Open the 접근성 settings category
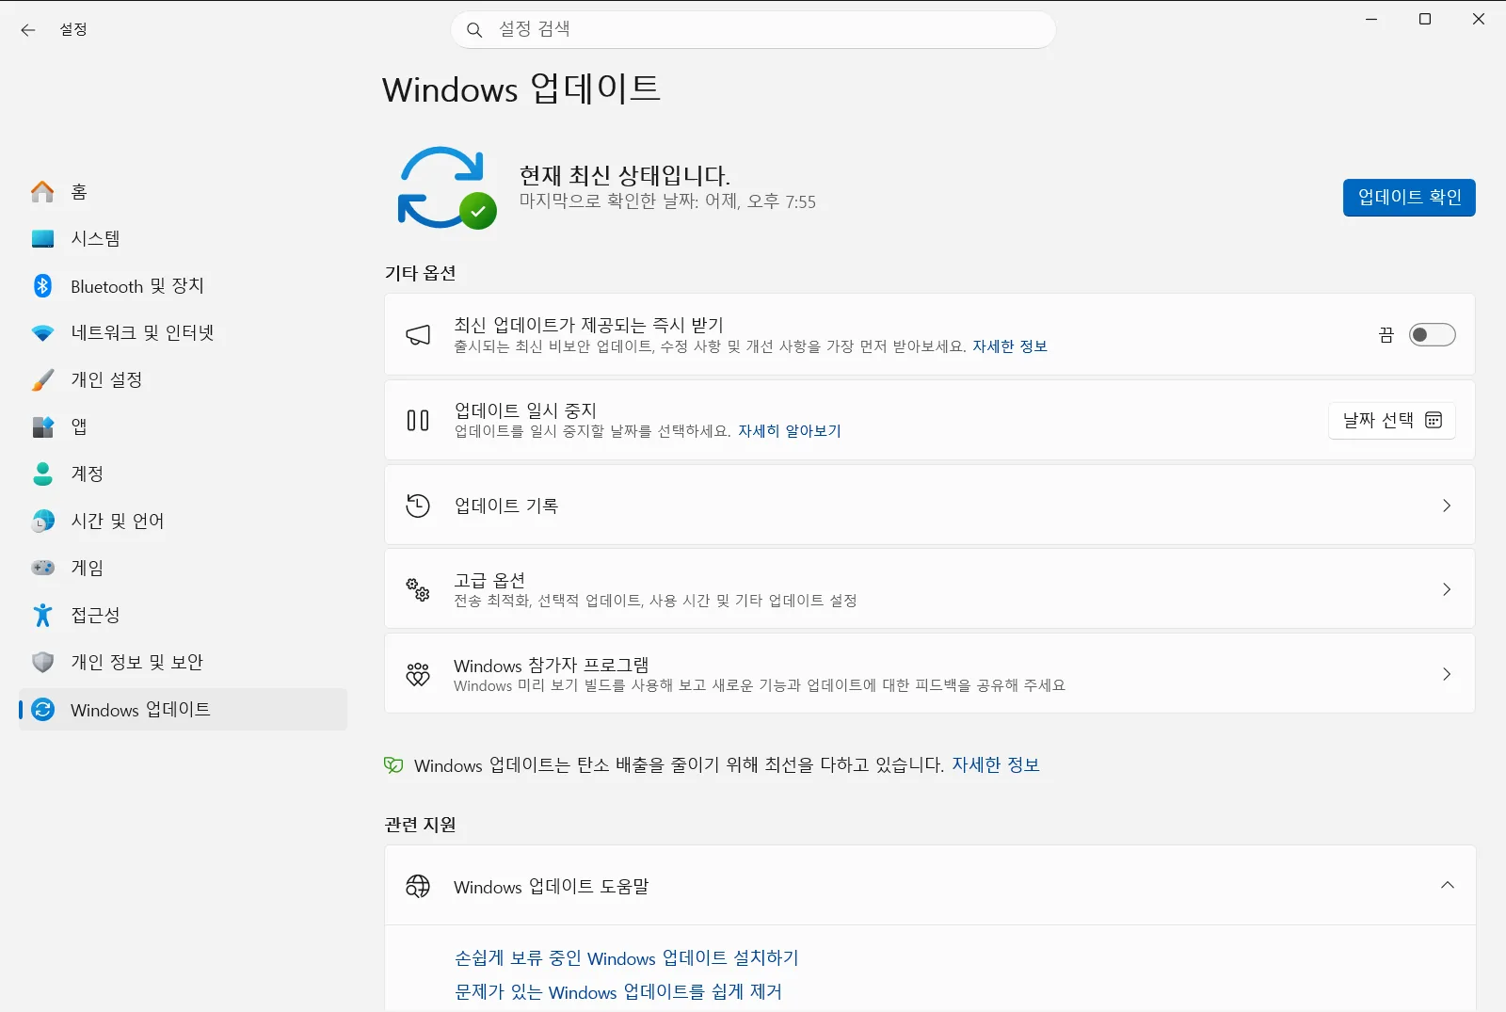 tap(183, 615)
